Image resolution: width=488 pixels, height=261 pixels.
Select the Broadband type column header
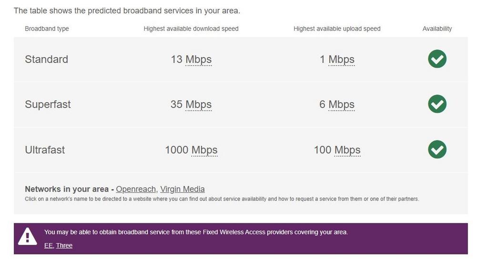click(47, 29)
